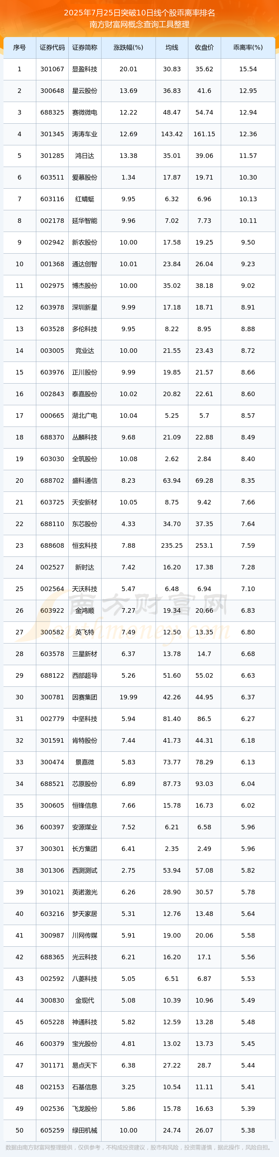Click stock name 金现代
The height and width of the screenshot is (1157, 279).
tap(85, 1000)
